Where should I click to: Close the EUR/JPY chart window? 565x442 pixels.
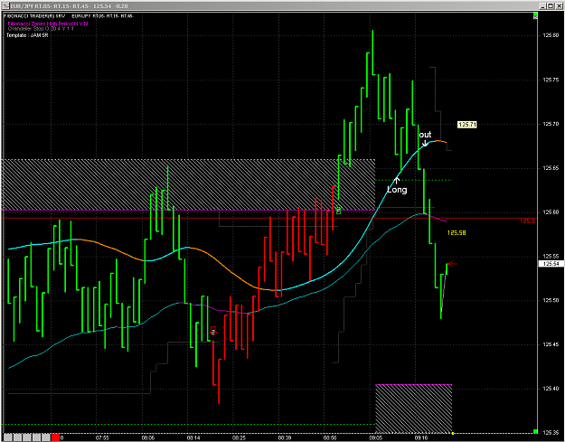558,5
